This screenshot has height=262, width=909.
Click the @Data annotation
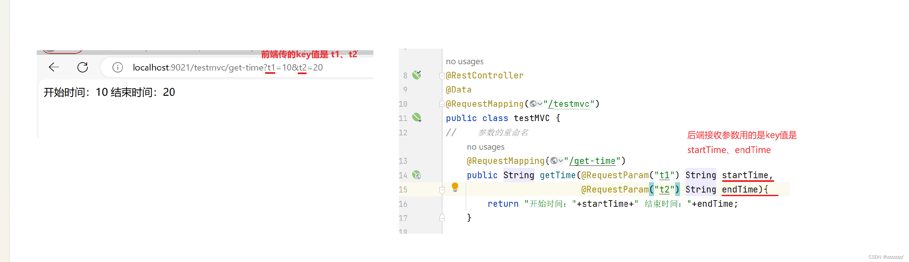[459, 90]
